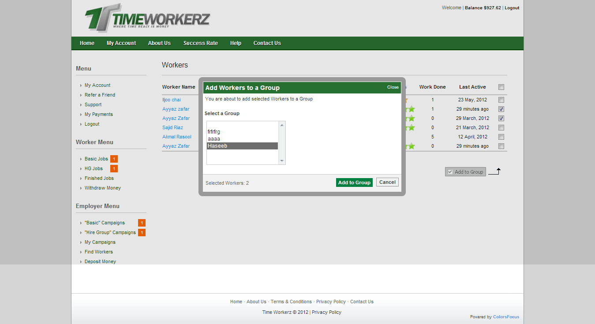Click "23 May, 2012" last active cell
595x324 pixels.
coord(472,100)
